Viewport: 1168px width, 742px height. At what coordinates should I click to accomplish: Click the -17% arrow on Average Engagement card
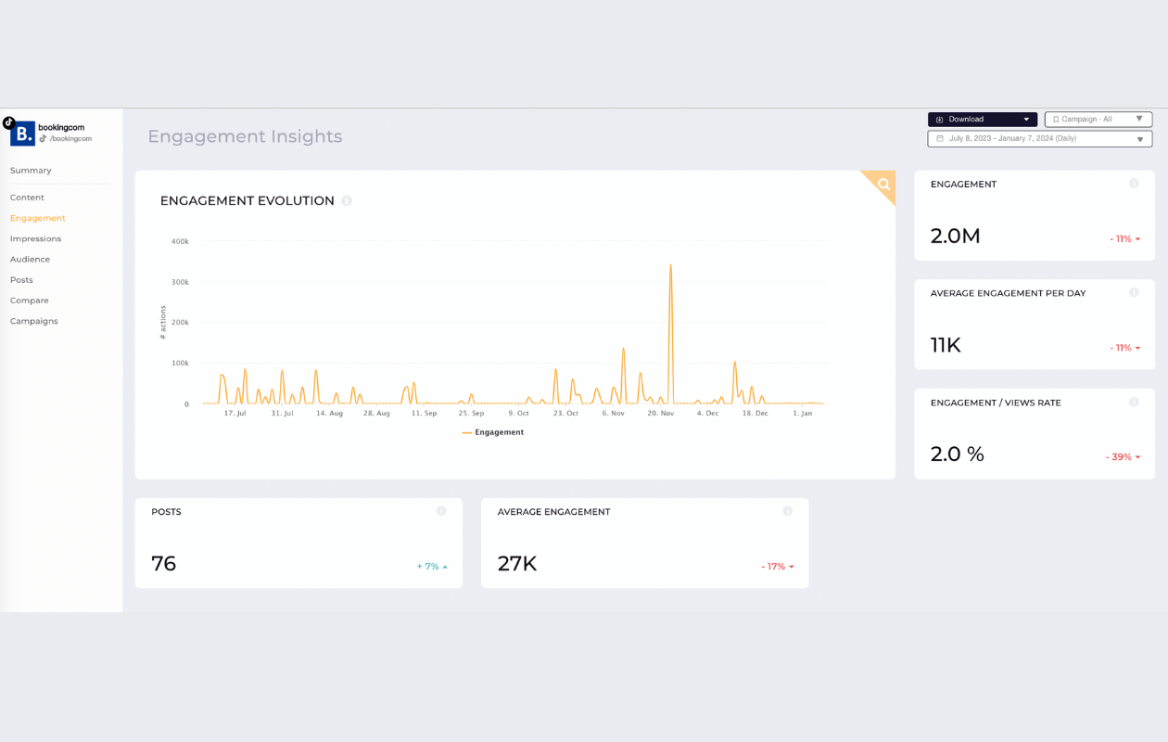pos(792,567)
